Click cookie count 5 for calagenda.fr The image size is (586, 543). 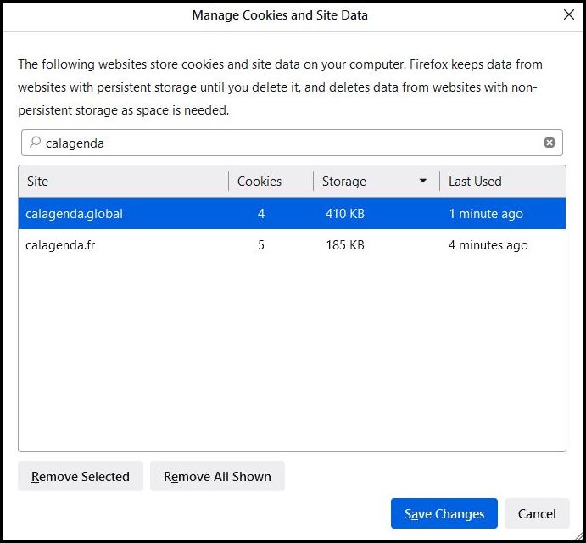pyautogui.click(x=261, y=245)
